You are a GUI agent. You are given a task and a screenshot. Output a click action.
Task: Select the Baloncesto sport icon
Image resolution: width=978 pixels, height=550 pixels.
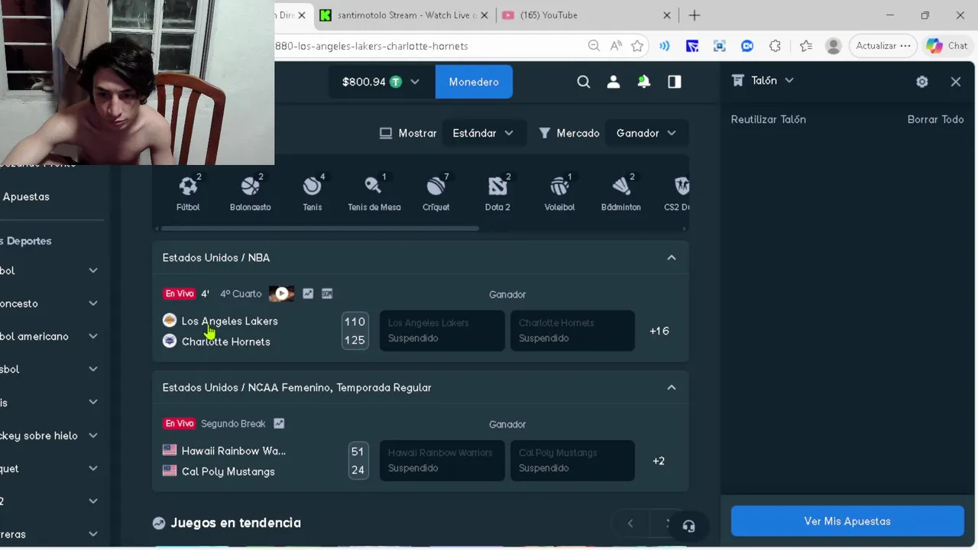click(x=250, y=192)
